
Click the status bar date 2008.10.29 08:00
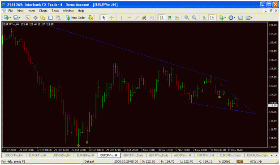pyautogui.click(x=126, y=161)
